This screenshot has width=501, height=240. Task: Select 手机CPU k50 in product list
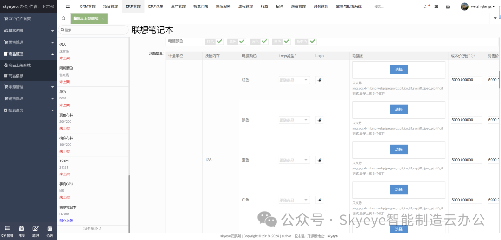(93, 190)
